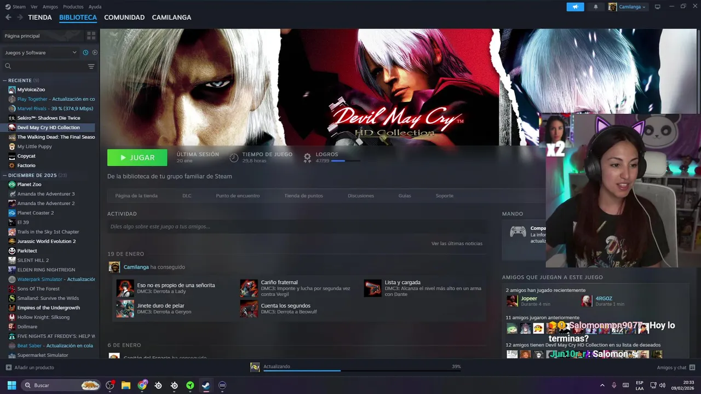The height and width of the screenshot is (394, 701).
Task: Open advanced filter options icon
Action: pyautogui.click(x=91, y=66)
